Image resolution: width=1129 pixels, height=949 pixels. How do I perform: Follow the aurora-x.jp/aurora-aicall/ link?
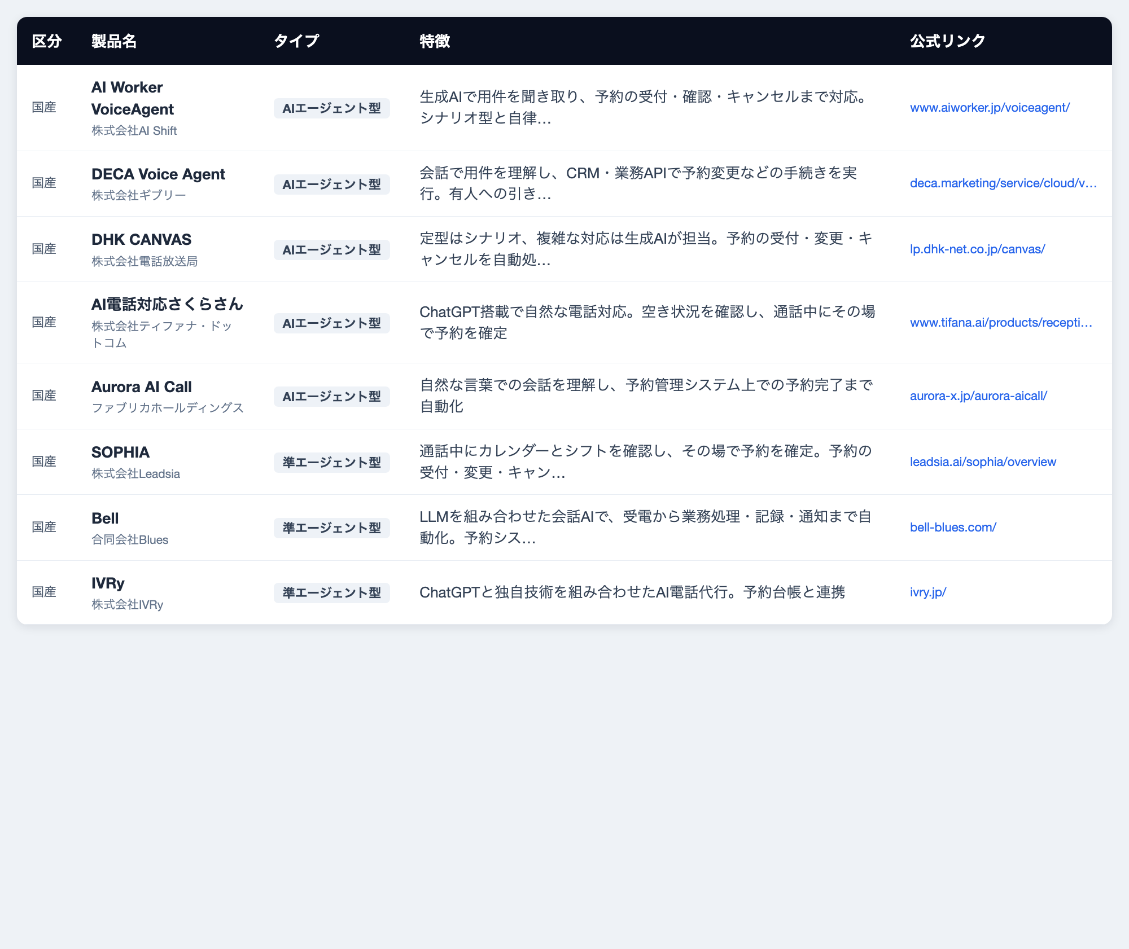(x=978, y=396)
